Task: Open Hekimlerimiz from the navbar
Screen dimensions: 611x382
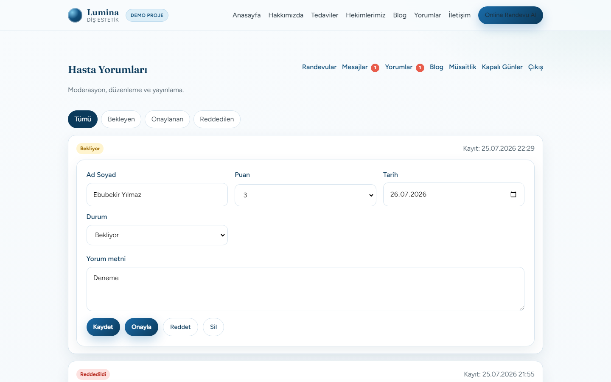Action: coord(366,15)
